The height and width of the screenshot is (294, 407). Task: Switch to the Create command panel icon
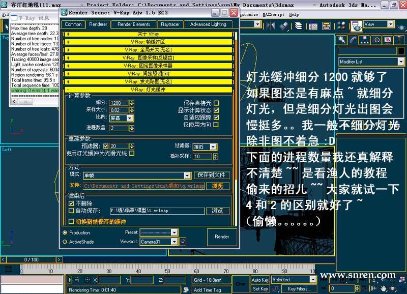[341, 40]
